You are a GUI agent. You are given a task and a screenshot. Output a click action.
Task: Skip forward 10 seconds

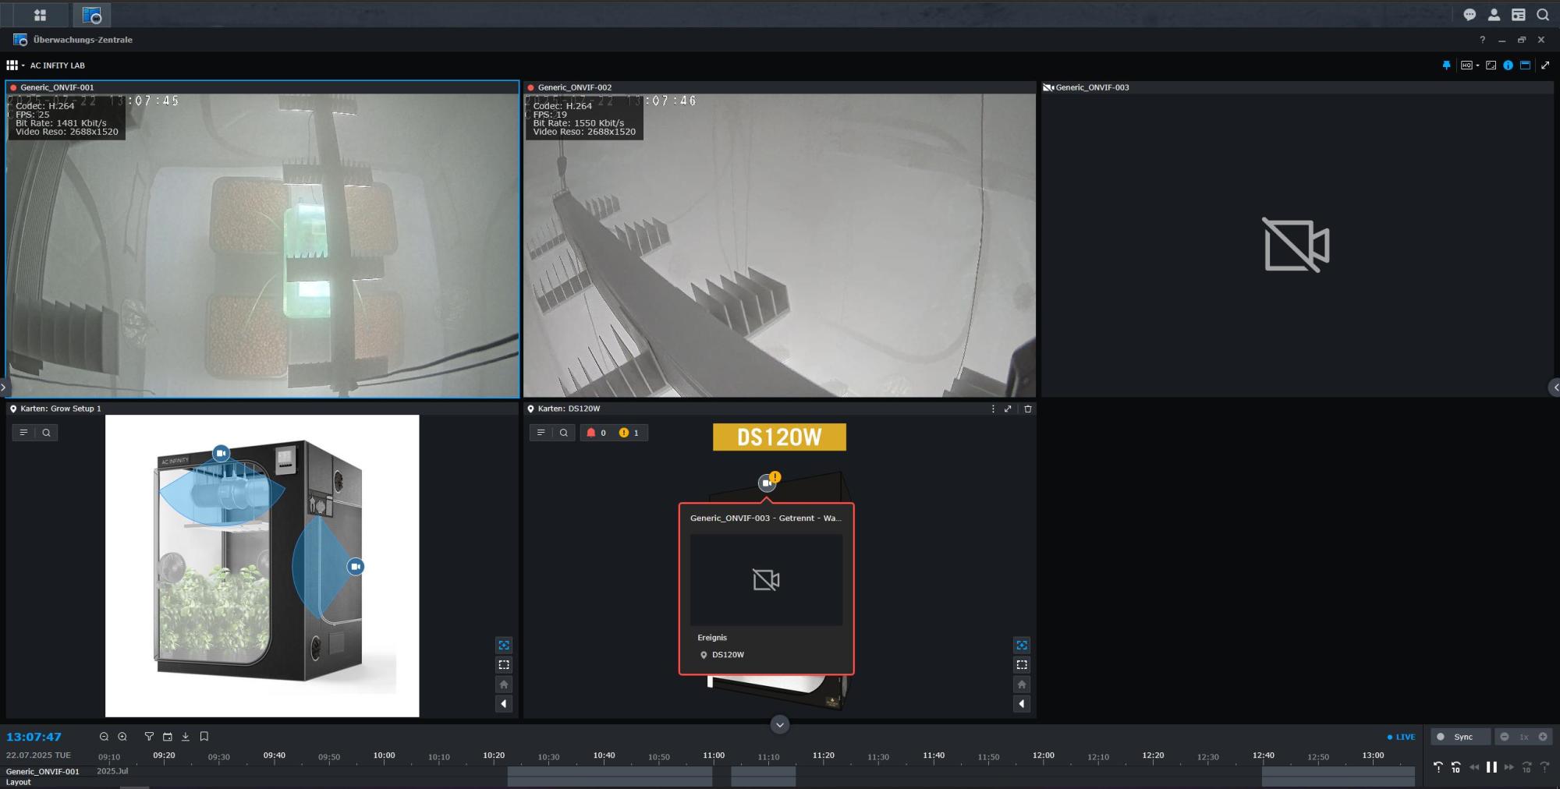point(1526,767)
